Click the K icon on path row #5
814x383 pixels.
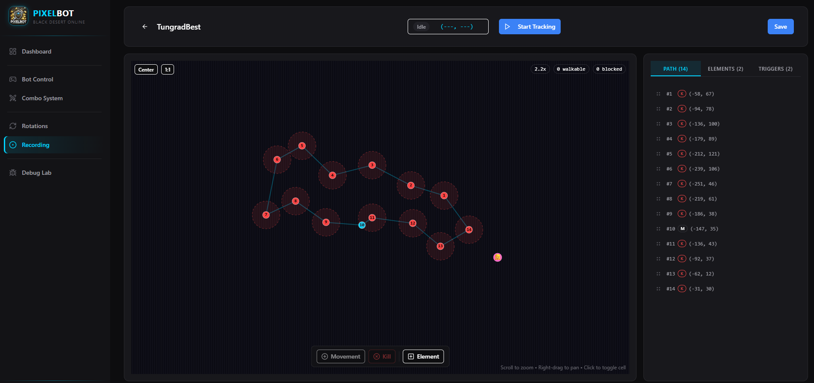click(x=682, y=154)
